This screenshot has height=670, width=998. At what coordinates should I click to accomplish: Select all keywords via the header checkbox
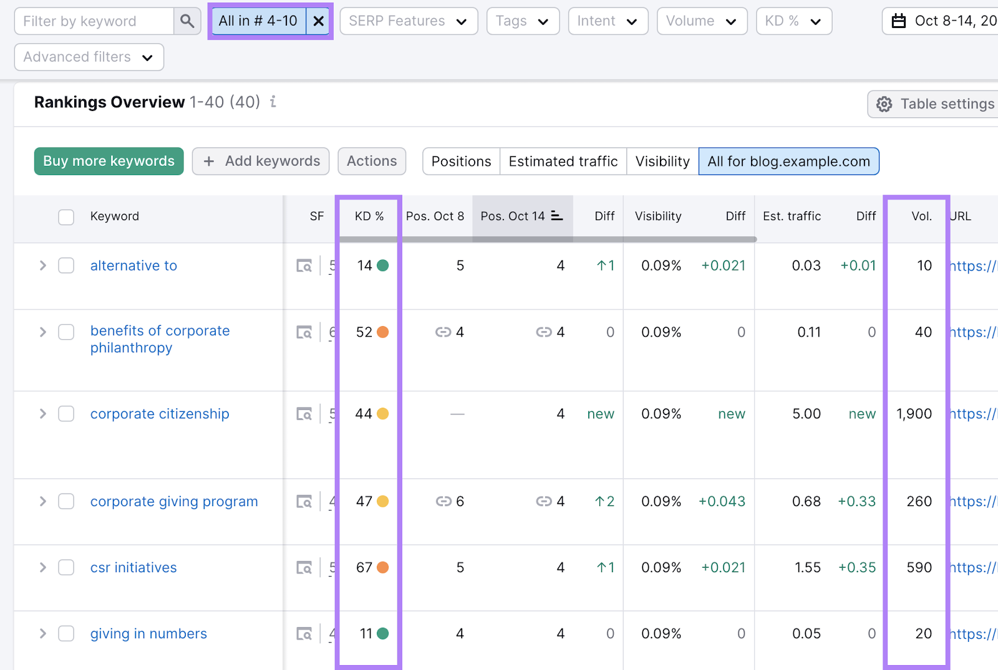(66, 216)
